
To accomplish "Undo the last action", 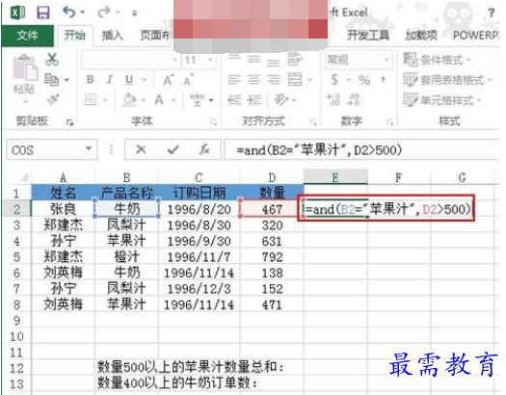I will pyautogui.click(x=69, y=13).
